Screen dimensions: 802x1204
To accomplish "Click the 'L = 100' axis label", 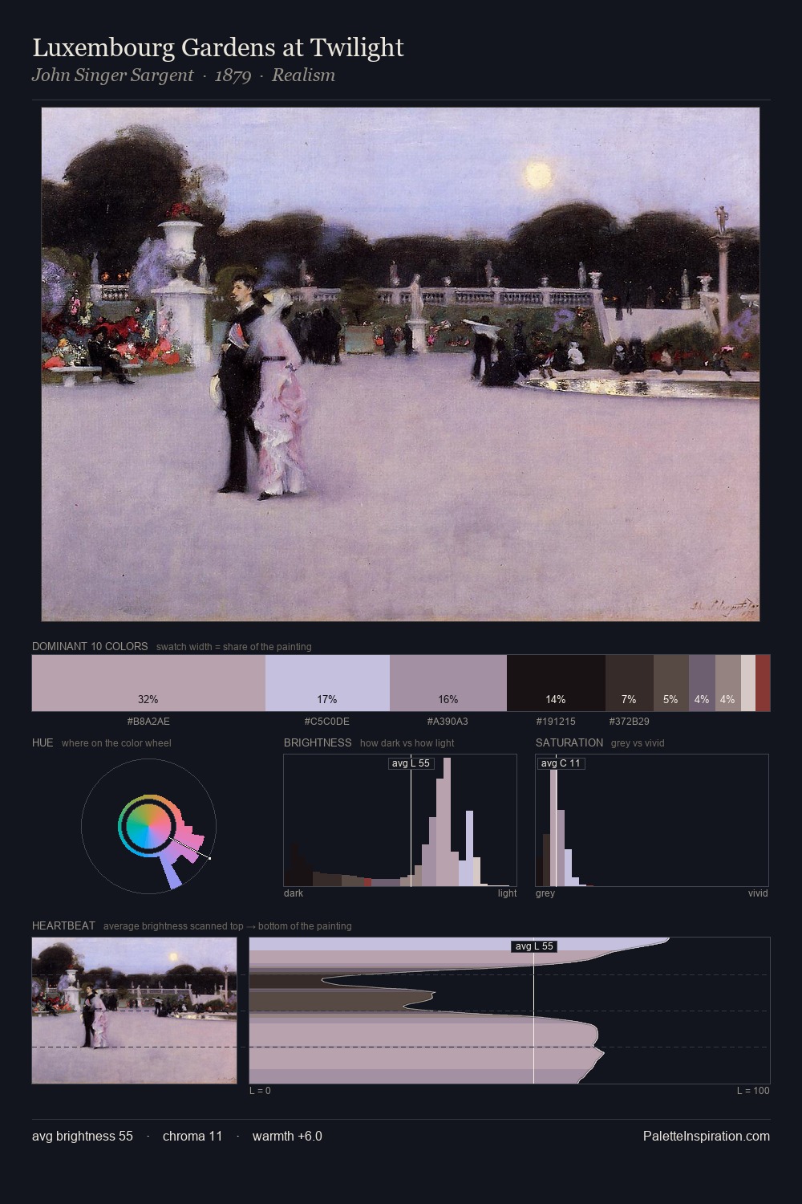I will pyautogui.click(x=753, y=1091).
